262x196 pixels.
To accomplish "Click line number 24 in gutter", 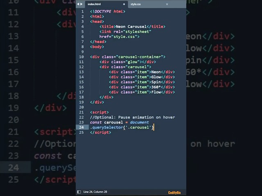I will click(x=81, y=127).
